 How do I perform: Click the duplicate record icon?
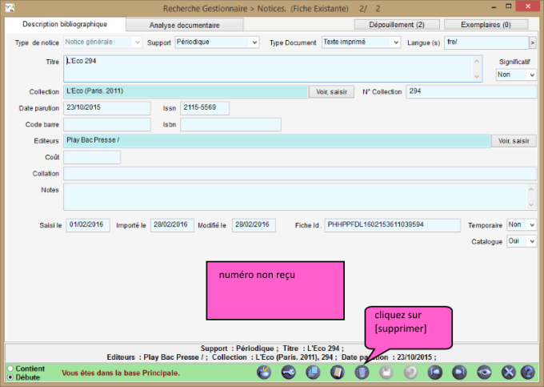coord(313,373)
